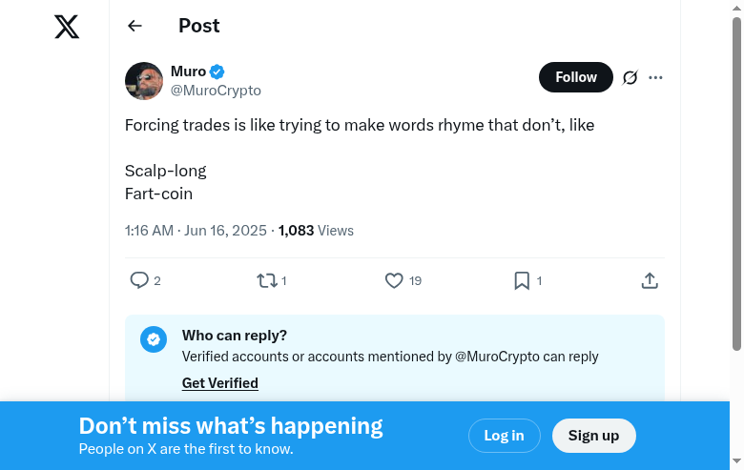Like the post with heart icon
Viewport: 744px width, 470px height.
394,280
